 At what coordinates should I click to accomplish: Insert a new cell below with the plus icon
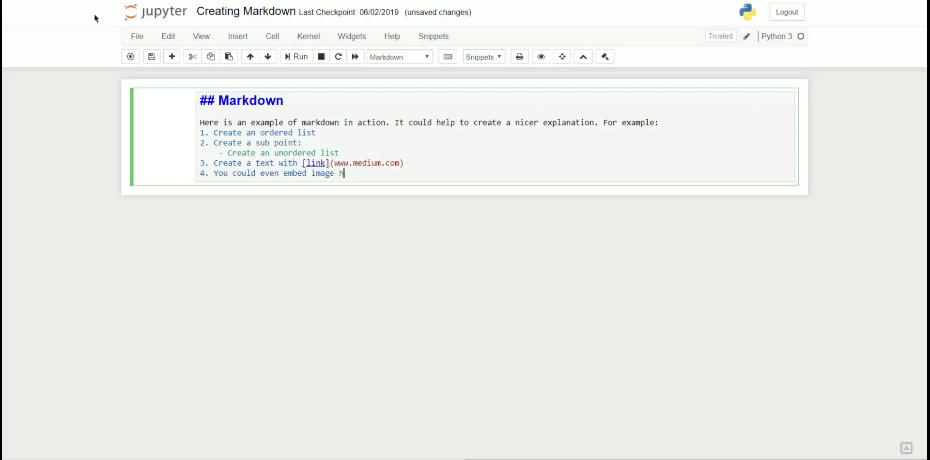(x=171, y=56)
